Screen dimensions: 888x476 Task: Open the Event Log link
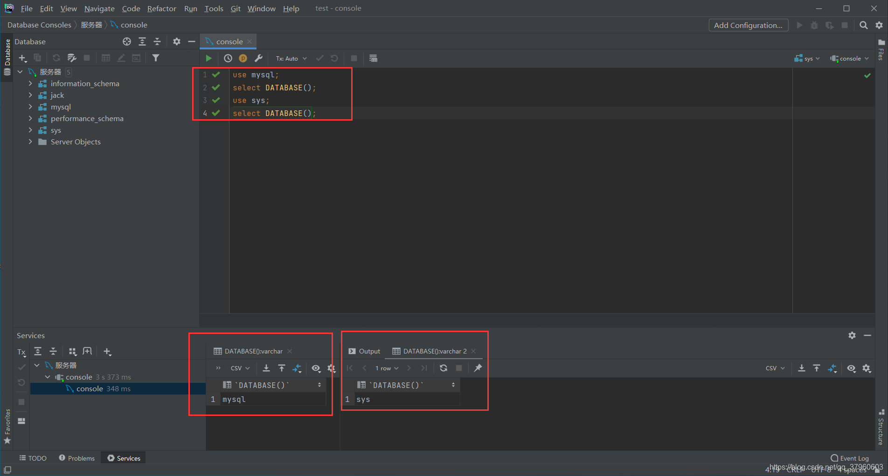tap(853, 458)
